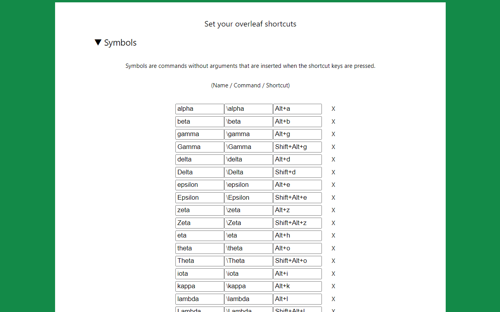Remove the Epsilon capital letter row
Screen dimensions: 500x312
click(x=333, y=197)
